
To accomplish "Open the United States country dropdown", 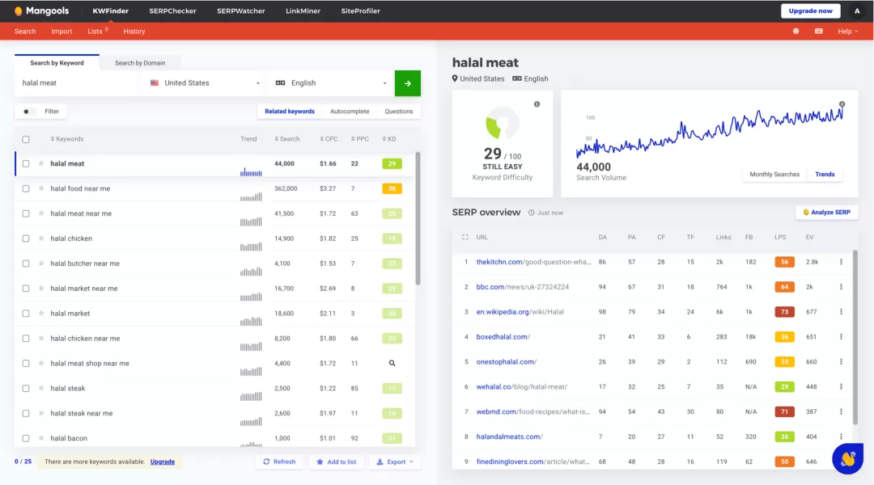I will [205, 83].
